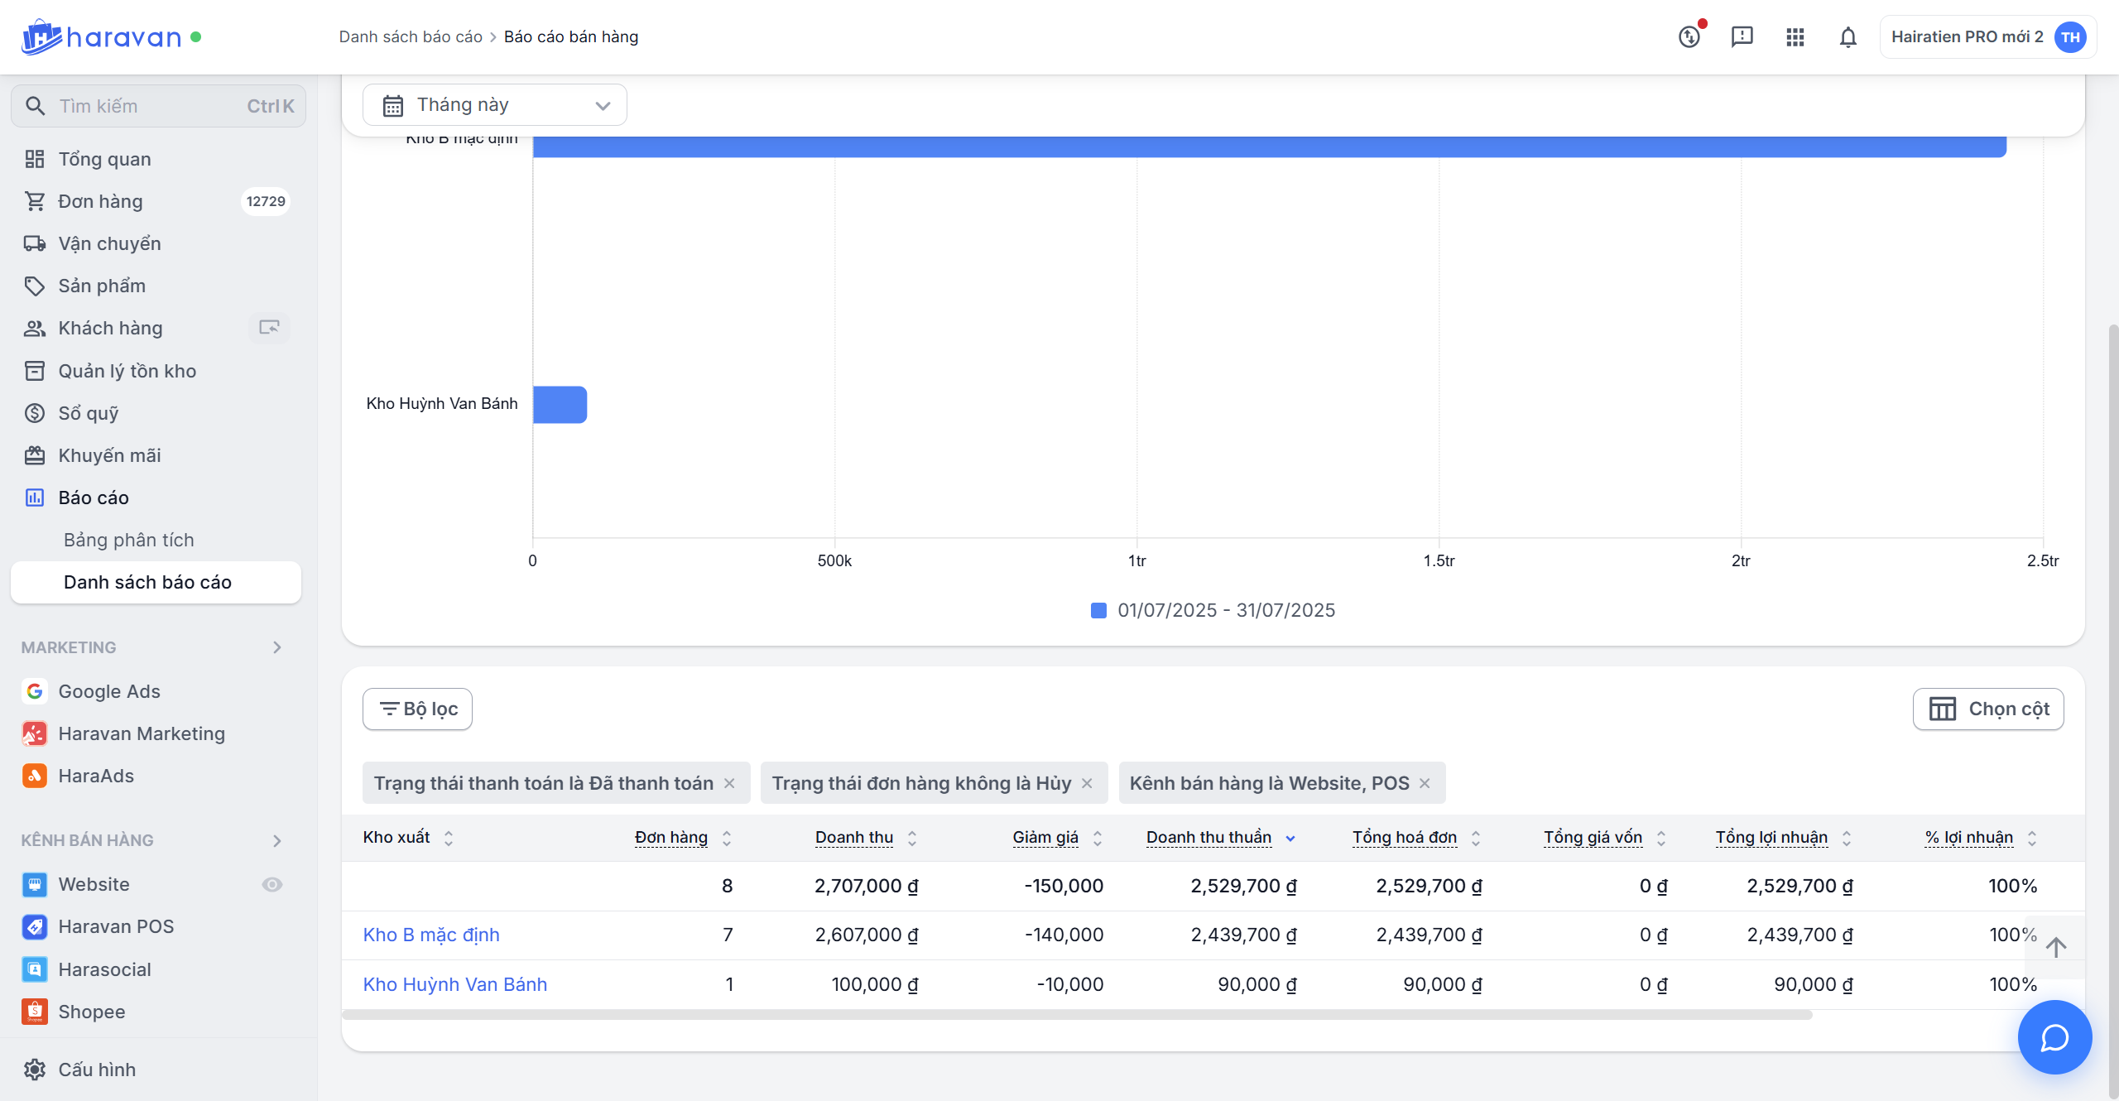Screen dimensions: 2119x1101
Task: Click the blue date range legend swatch
Action: (1098, 610)
